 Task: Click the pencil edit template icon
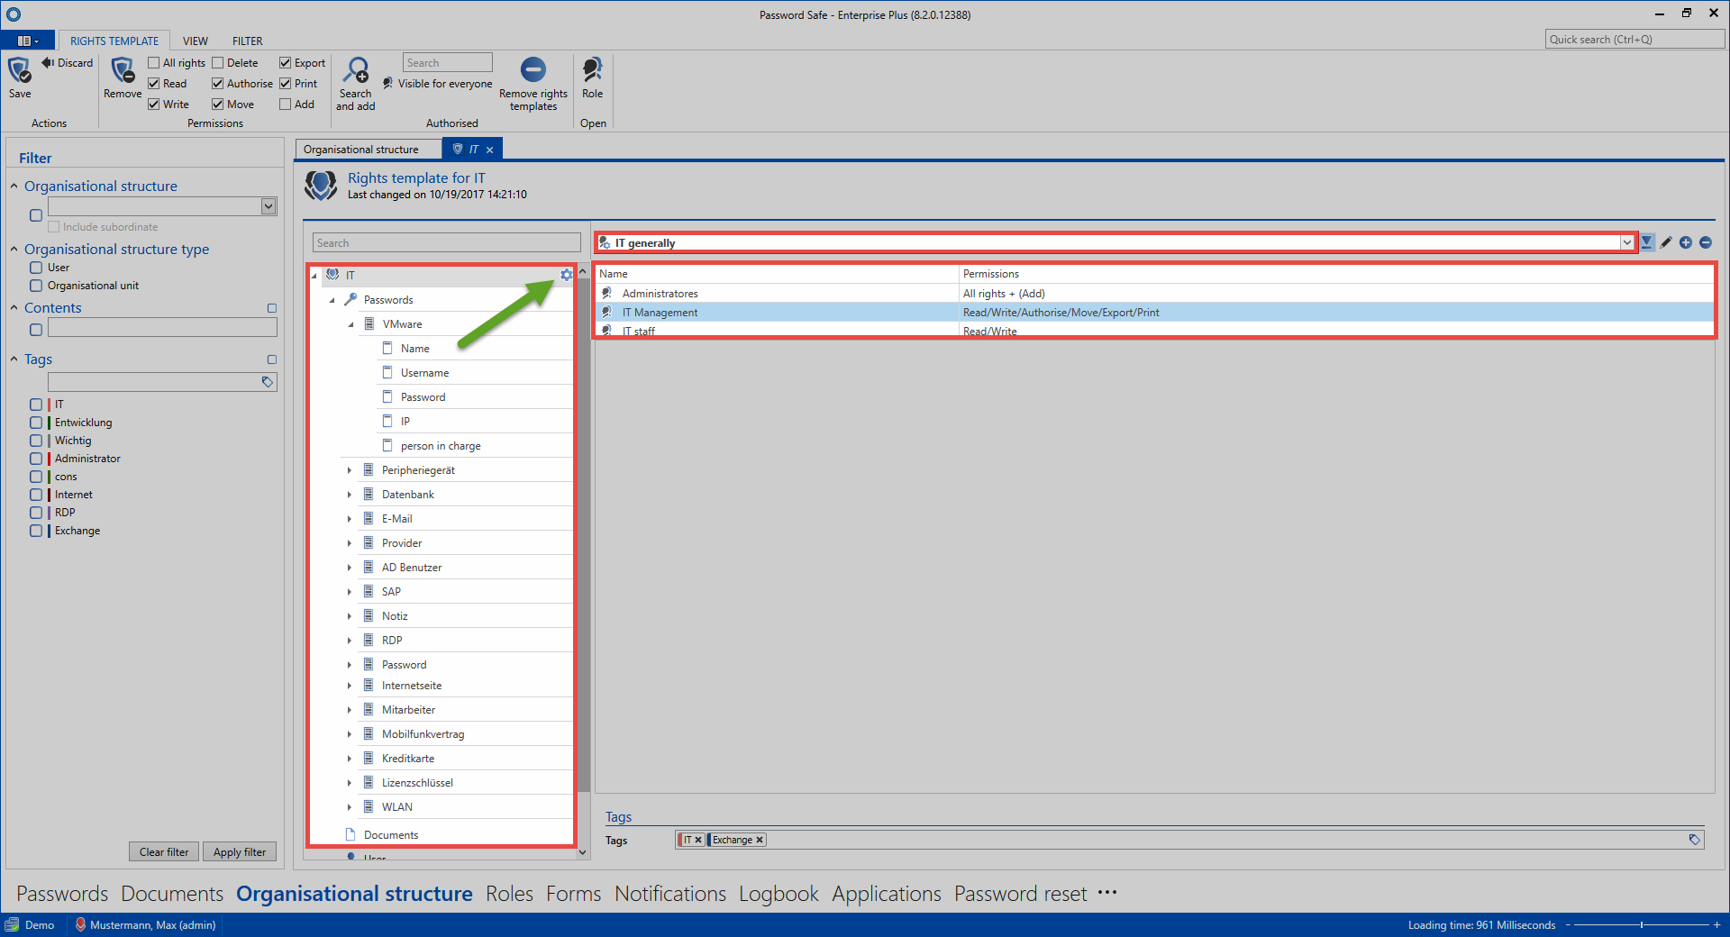click(x=1666, y=242)
